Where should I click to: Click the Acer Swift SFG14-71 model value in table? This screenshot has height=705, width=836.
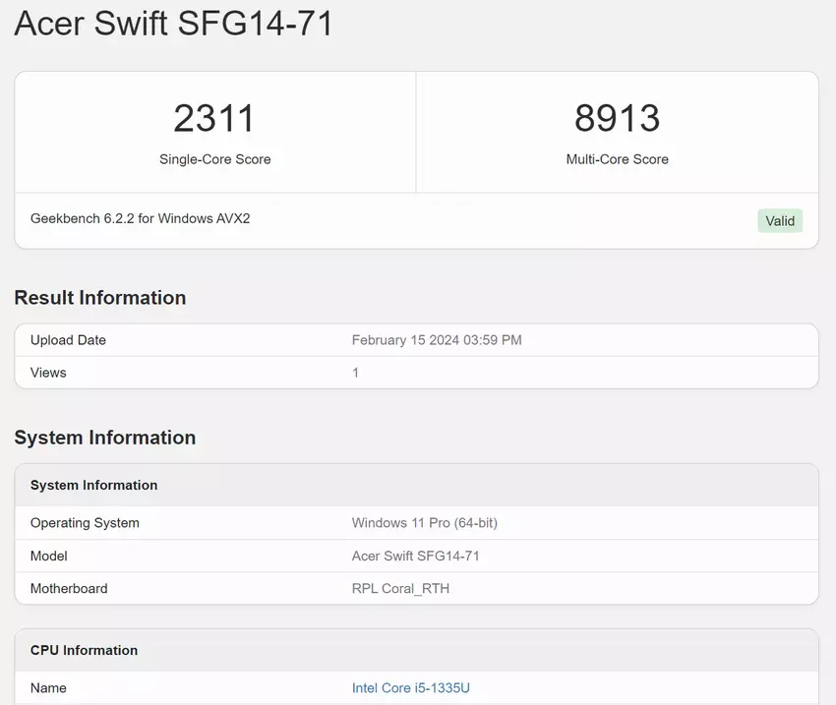[415, 556]
